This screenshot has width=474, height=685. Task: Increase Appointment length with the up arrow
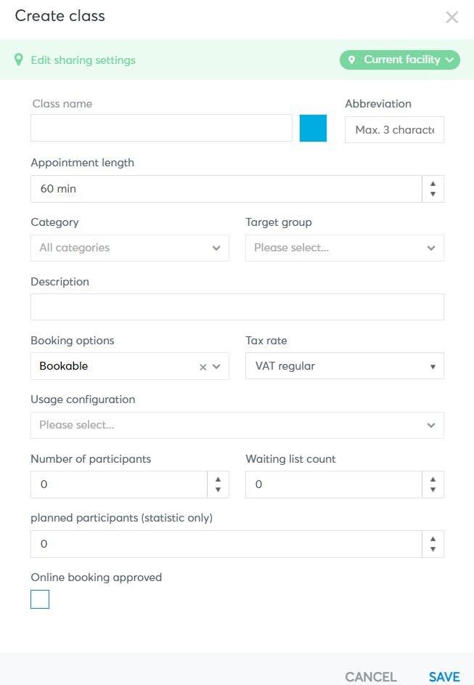(433, 184)
